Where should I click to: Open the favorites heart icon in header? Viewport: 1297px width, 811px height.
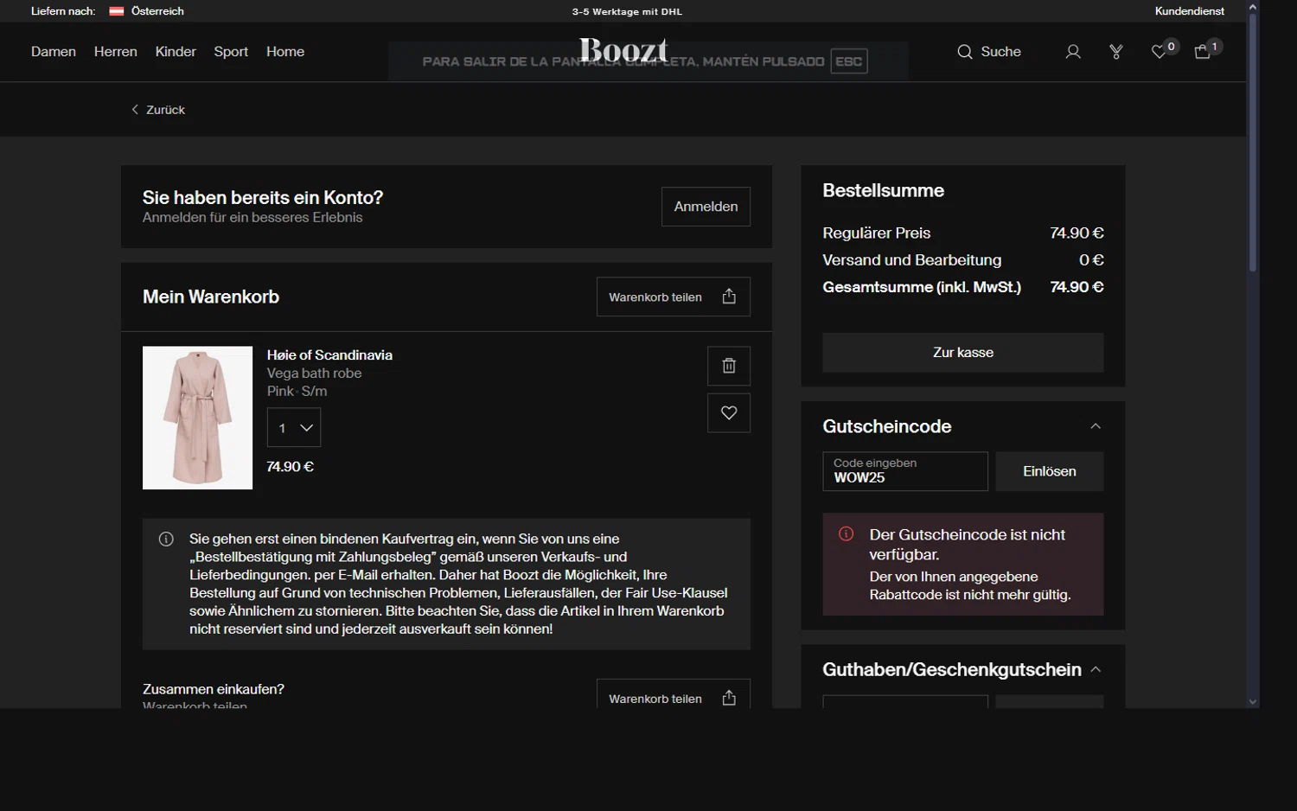click(1160, 52)
